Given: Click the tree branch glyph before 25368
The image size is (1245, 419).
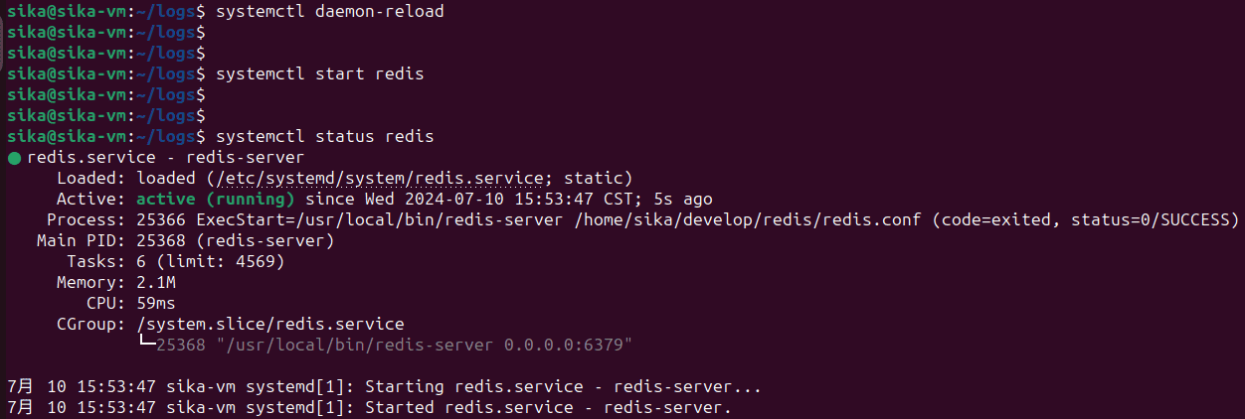Looking at the screenshot, I should pyautogui.click(x=146, y=346).
